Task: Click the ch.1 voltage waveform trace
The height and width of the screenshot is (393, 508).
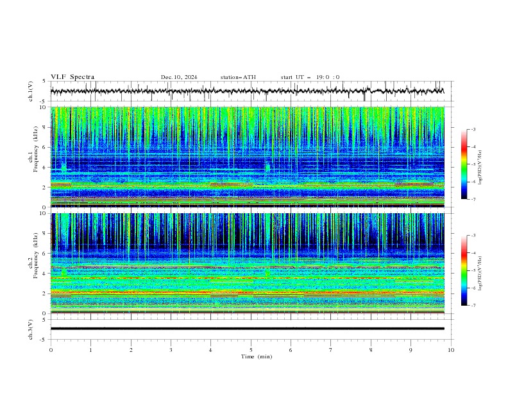Action: pyautogui.click(x=247, y=91)
